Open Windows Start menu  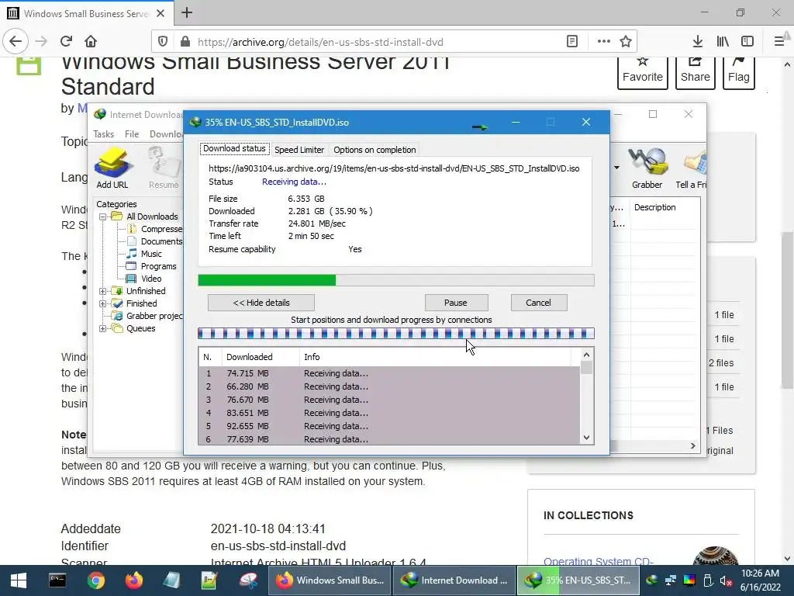19,580
